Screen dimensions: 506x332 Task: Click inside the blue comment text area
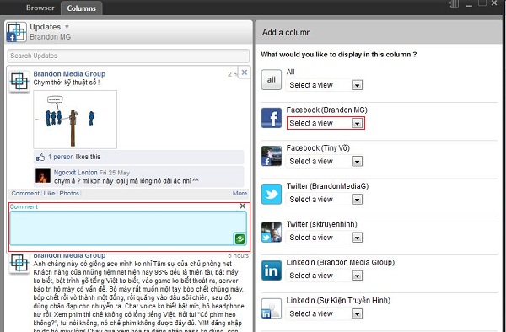(x=128, y=228)
